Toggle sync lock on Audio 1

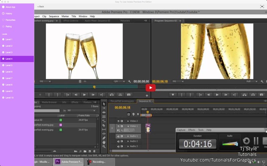click(x=122, y=136)
